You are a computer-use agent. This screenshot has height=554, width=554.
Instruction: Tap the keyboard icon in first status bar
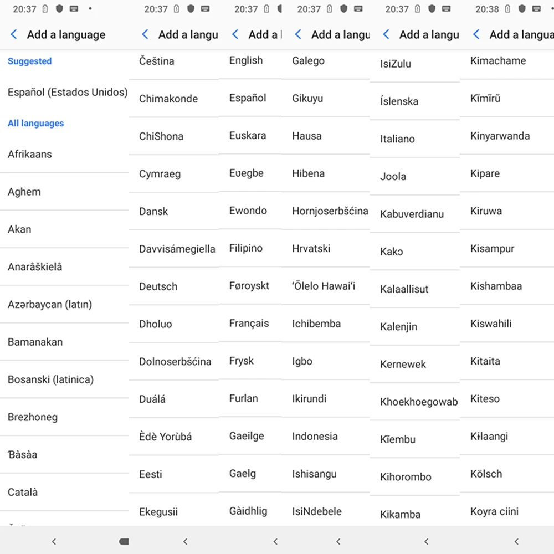click(74, 9)
